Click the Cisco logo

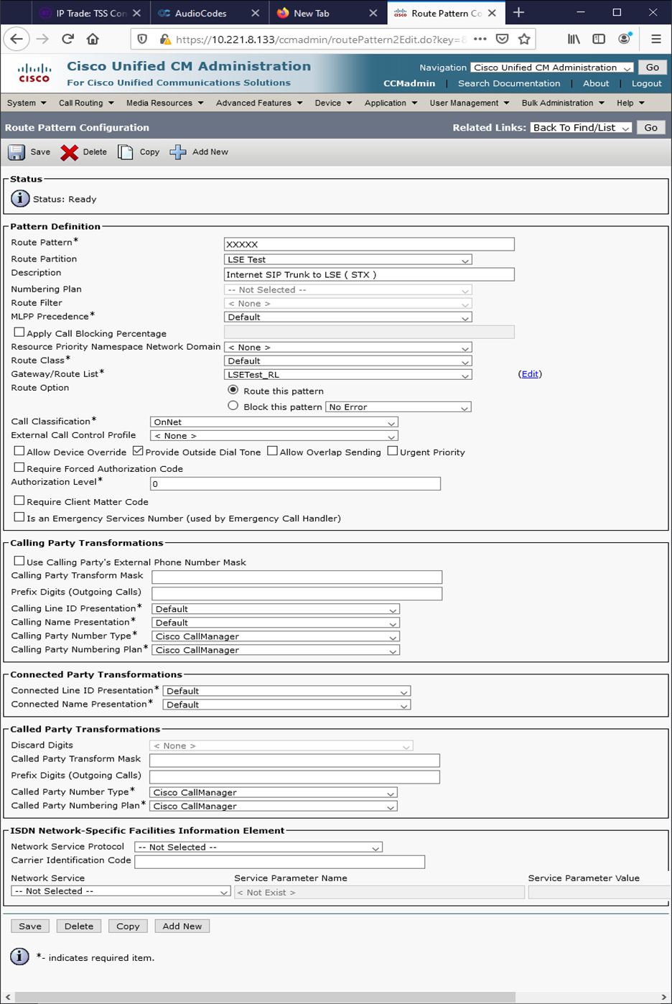34,73
